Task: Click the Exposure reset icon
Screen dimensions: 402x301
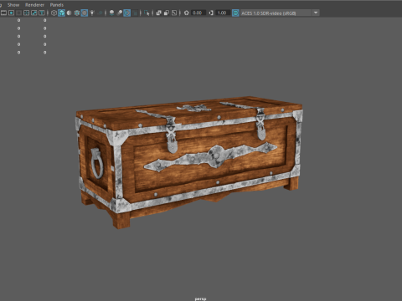Action: pos(187,13)
